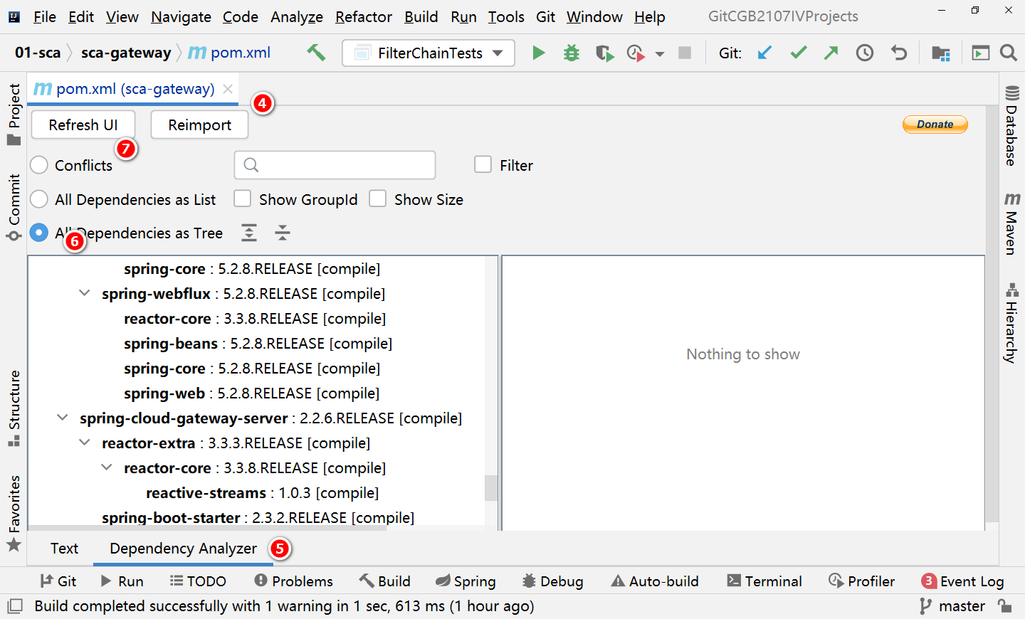This screenshot has width=1025, height=619.
Task: Click the Reimport button
Action: [x=199, y=125]
